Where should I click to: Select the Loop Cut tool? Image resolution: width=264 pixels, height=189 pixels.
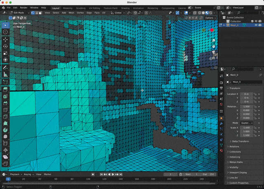coord(5,110)
